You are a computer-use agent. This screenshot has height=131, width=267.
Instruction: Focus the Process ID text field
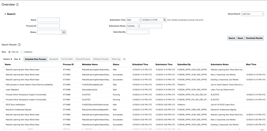(x=48, y=26)
